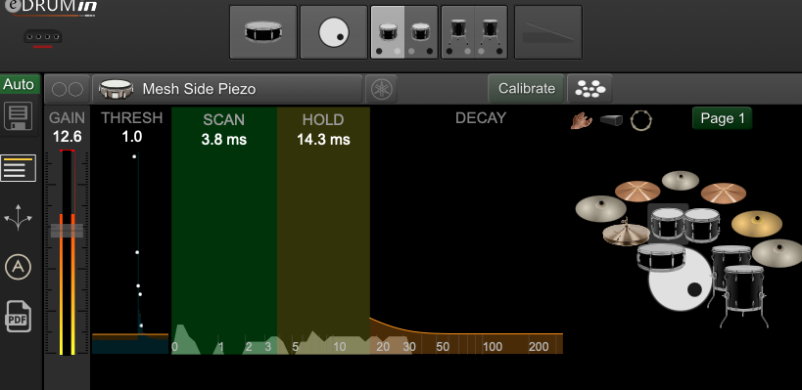Select the highlighted left rack tom on kit
The image size is (802, 390).
coord(668,223)
